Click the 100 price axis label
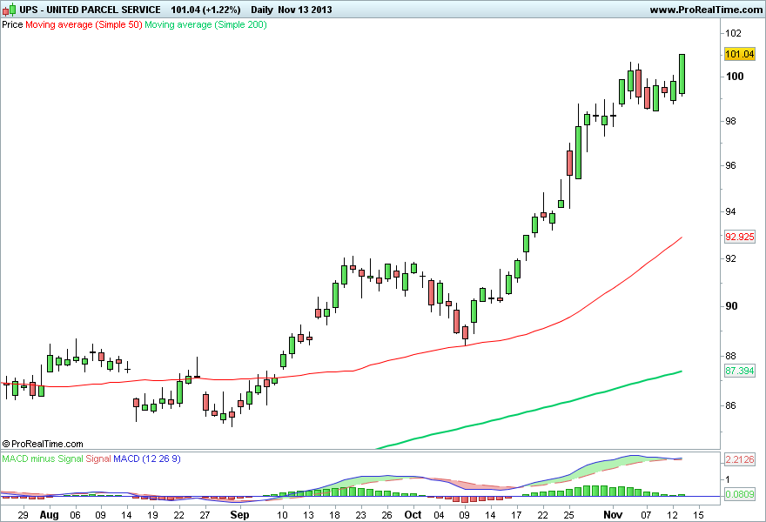Image resolution: width=766 pixels, height=522 pixels. point(735,77)
